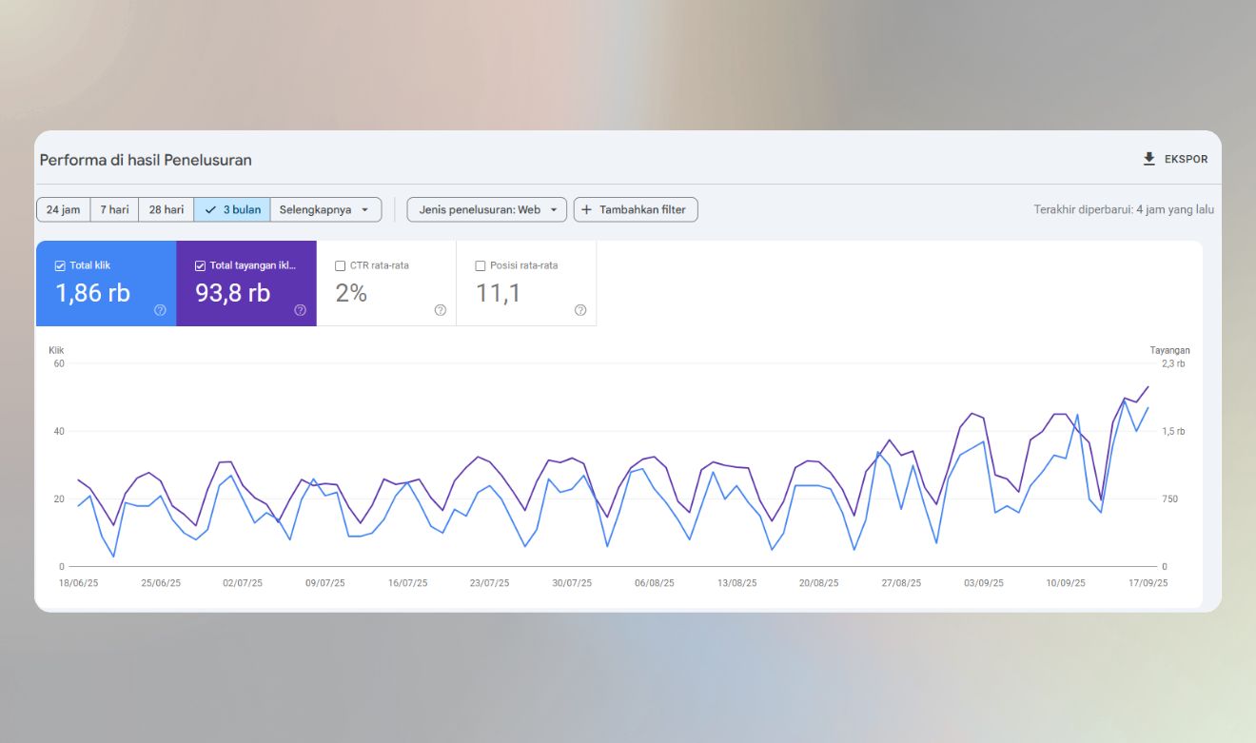This screenshot has height=743, width=1256.
Task: Click the checkmark icon on 3 bulan
Action: 210,210
